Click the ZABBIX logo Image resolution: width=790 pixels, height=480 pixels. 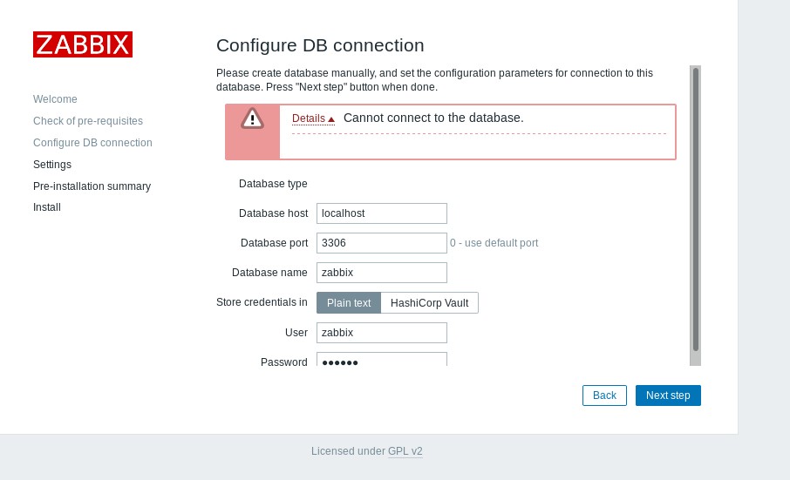click(83, 44)
